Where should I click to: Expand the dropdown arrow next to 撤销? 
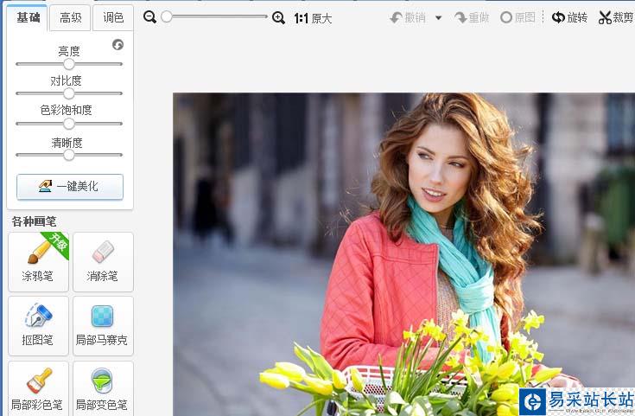pyautogui.click(x=438, y=18)
